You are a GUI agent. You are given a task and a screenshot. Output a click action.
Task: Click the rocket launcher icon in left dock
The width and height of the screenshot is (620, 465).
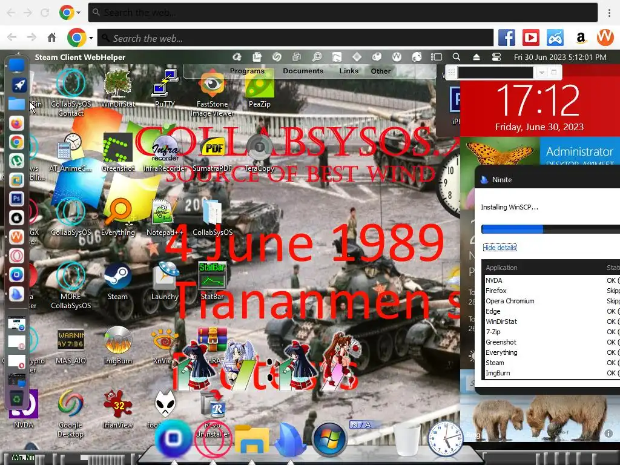tap(19, 84)
